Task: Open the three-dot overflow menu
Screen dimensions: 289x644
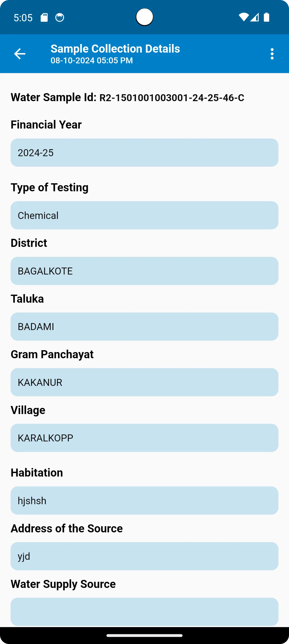Action: click(272, 54)
